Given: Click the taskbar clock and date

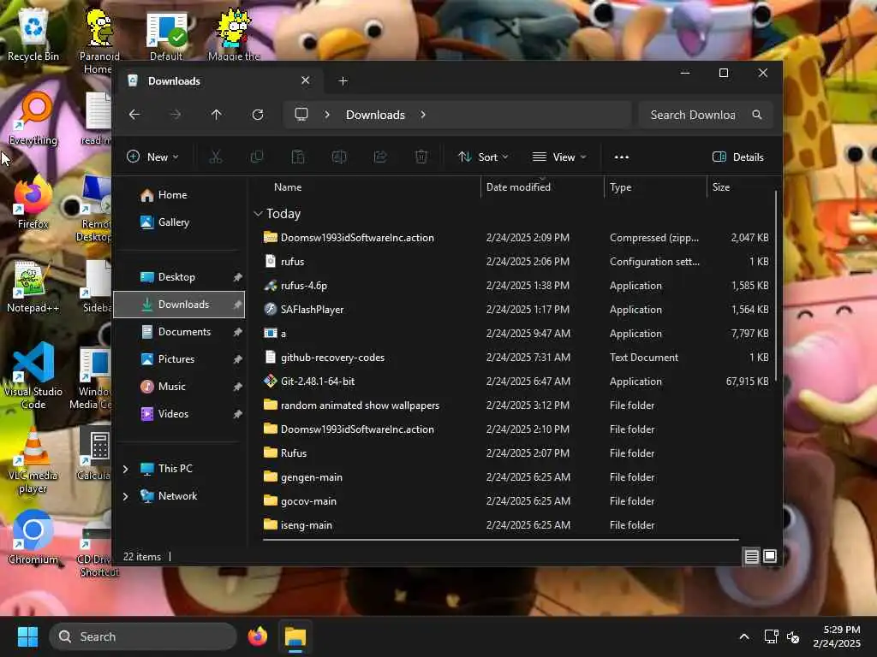Looking at the screenshot, I should point(836,636).
